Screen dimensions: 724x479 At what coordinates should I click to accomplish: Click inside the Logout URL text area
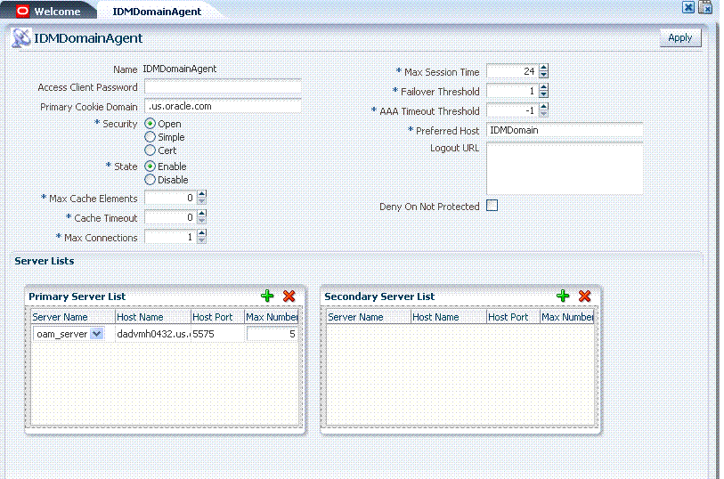[x=565, y=168]
